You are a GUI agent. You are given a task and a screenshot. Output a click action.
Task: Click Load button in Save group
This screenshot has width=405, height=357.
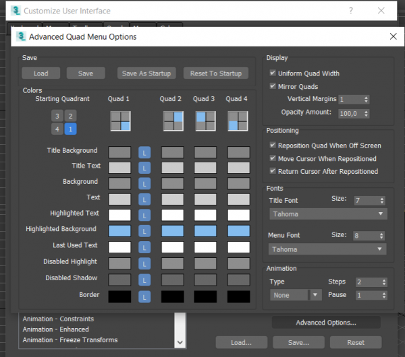click(40, 73)
